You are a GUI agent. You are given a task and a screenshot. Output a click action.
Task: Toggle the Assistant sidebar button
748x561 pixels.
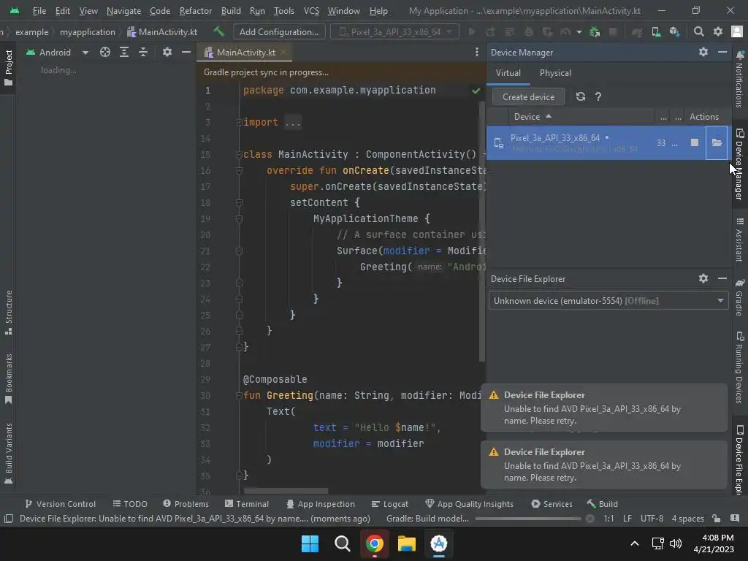pyautogui.click(x=739, y=240)
